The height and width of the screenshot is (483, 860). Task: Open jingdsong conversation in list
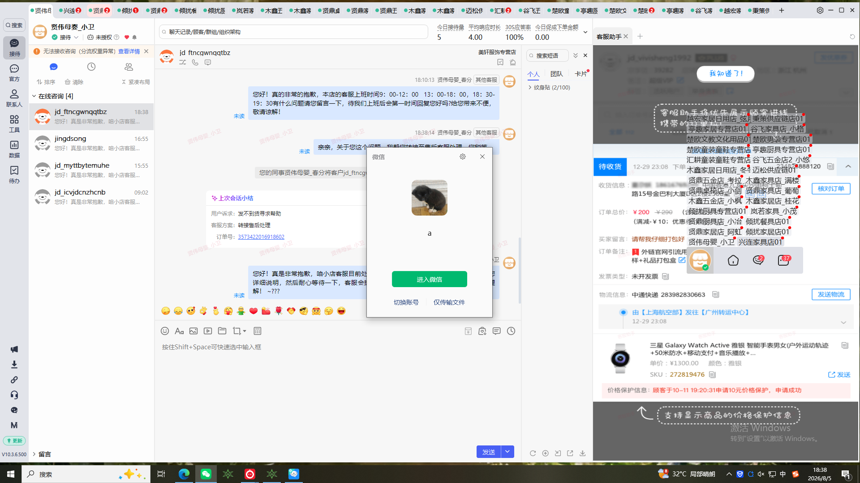coord(92,143)
